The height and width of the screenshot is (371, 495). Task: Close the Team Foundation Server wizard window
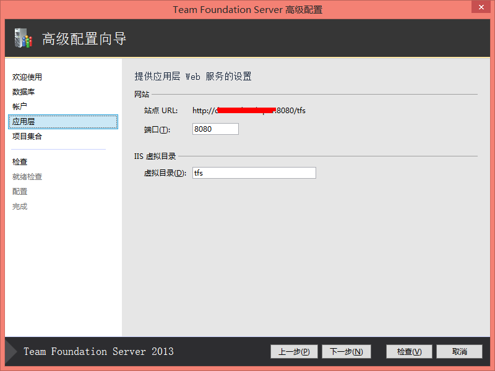(x=481, y=7)
